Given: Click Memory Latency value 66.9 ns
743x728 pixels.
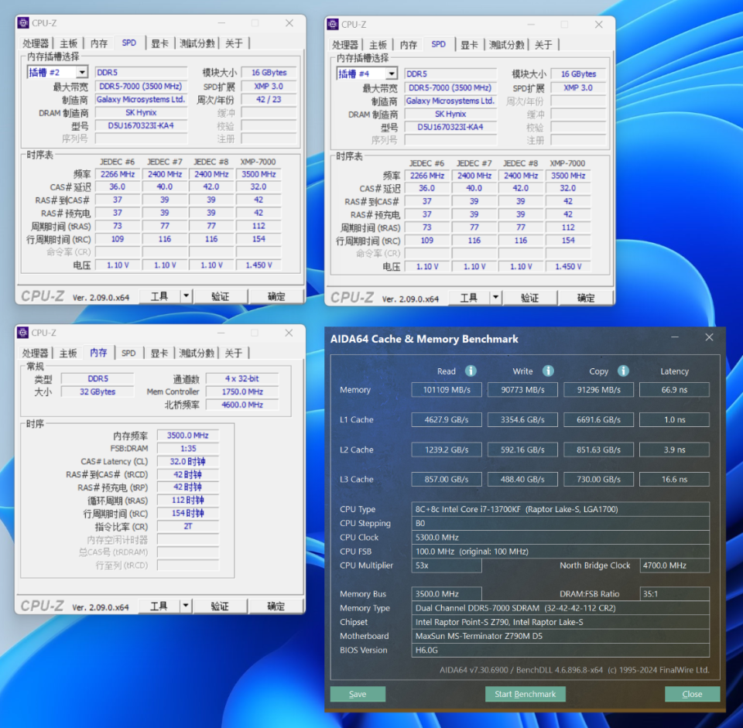Looking at the screenshot, I should [674, 390].
